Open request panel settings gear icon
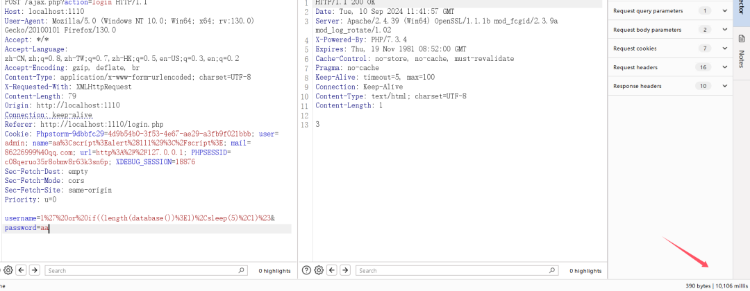Screen dimensions: 750x291 pos(8,270)
